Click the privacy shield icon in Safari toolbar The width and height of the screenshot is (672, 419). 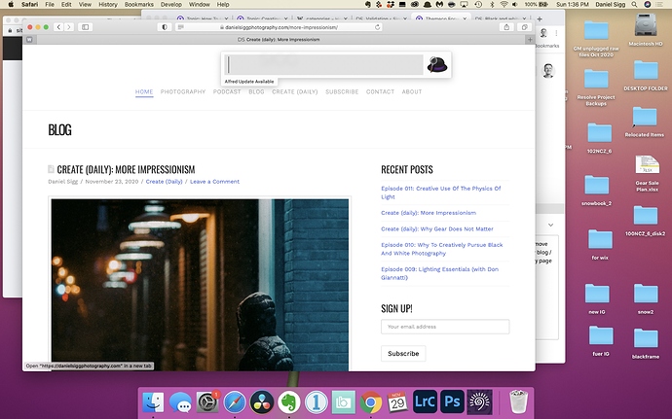pyautogui.click(x=165, y=27)
